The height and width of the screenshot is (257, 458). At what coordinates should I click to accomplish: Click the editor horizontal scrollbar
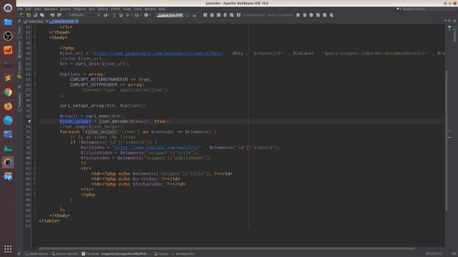226,248
